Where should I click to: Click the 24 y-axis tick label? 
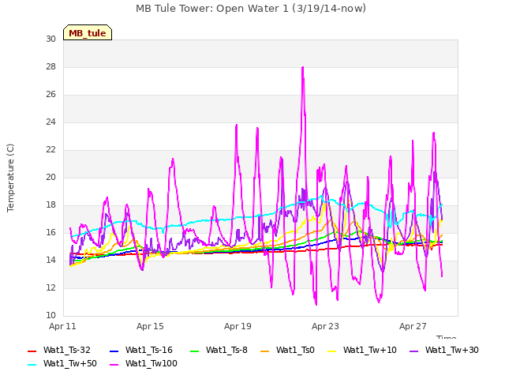click(x=50, y=122)
